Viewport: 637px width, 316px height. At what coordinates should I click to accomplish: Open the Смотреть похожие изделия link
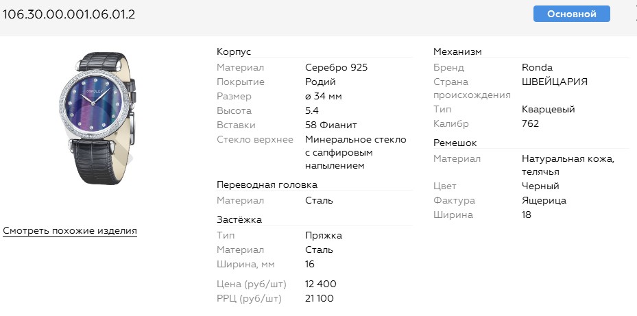point(70,231)
